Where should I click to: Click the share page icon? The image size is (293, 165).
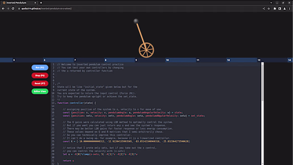click(x=264, y=9)
